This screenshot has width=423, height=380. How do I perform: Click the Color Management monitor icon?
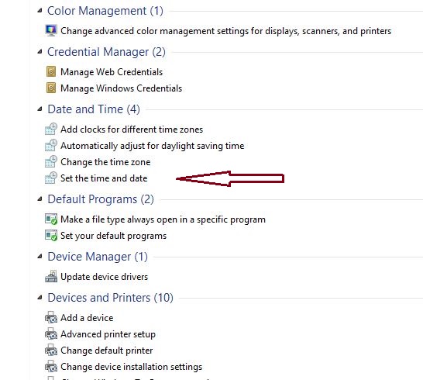pos(51,30)
